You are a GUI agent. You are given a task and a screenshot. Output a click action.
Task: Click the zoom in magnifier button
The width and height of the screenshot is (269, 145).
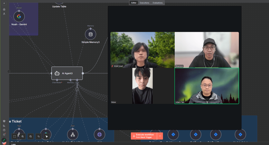(23, 136)
